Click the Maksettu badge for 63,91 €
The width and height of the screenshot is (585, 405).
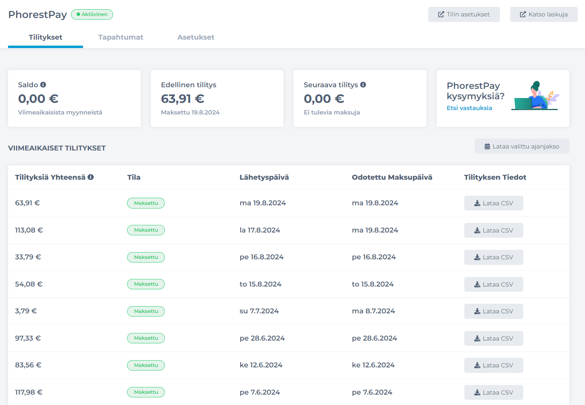146,203
